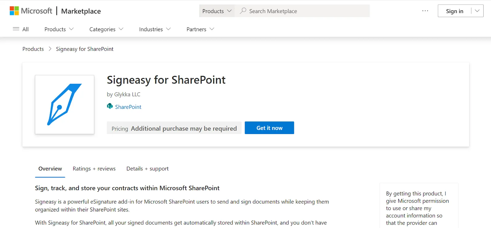Open the SharePoint product link
This screenshot has height=228, width=491.
tap(128, 107)
